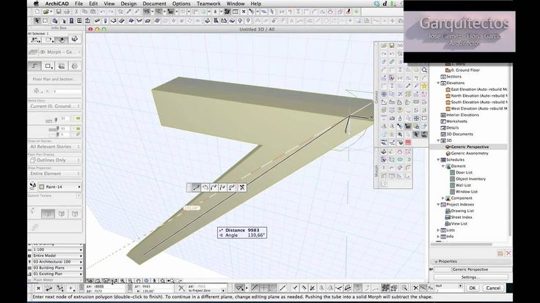Viewport: 540px width, 303px height.
Task: Open the Teamwork menu
Action: pyautogui.click(x=208, y=4)
